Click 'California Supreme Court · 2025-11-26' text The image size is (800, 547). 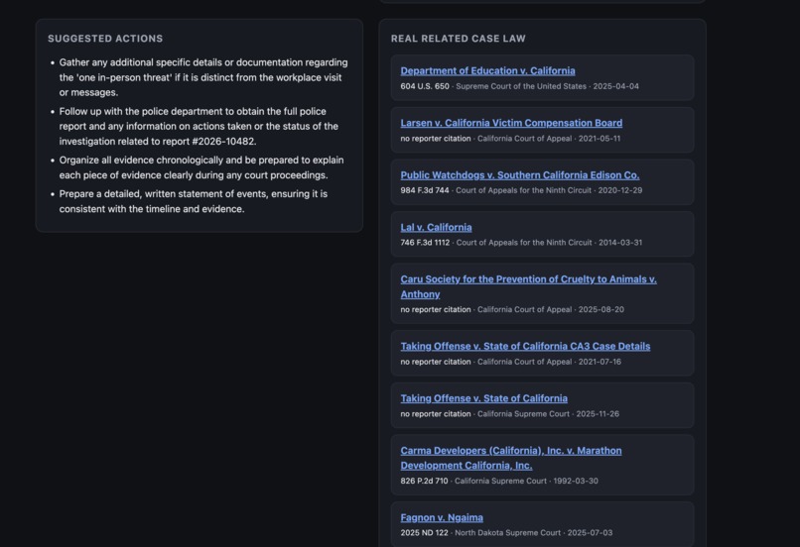click(549, 414)
